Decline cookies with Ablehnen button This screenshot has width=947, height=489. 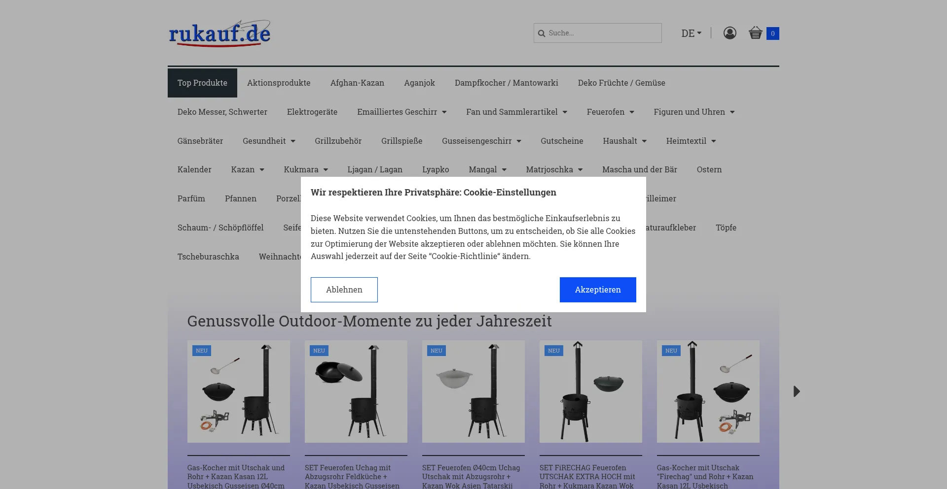(344, 290)
